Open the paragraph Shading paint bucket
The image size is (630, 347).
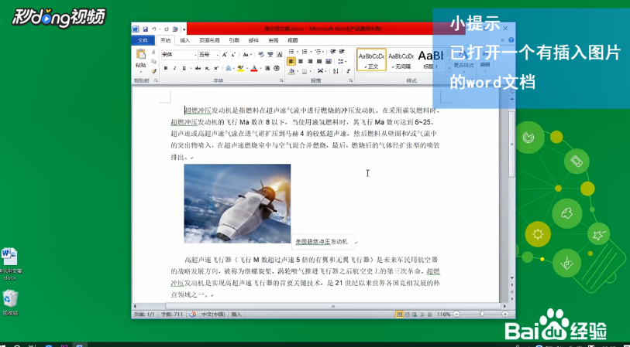(x=291, y=71)
